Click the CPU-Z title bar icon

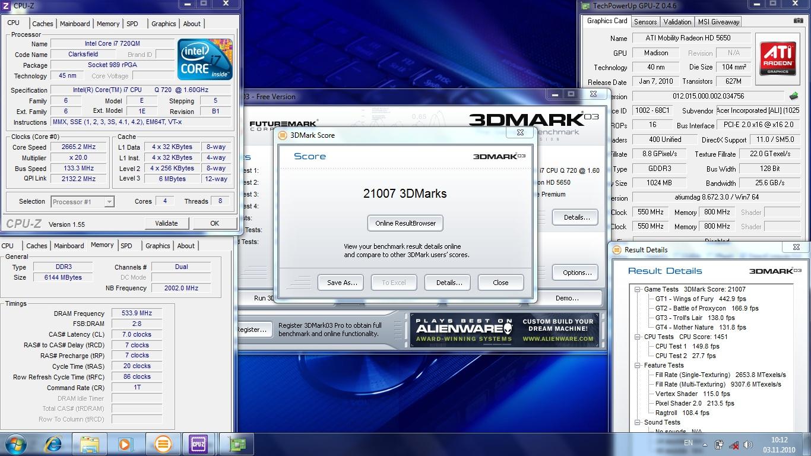coord(7,5)
